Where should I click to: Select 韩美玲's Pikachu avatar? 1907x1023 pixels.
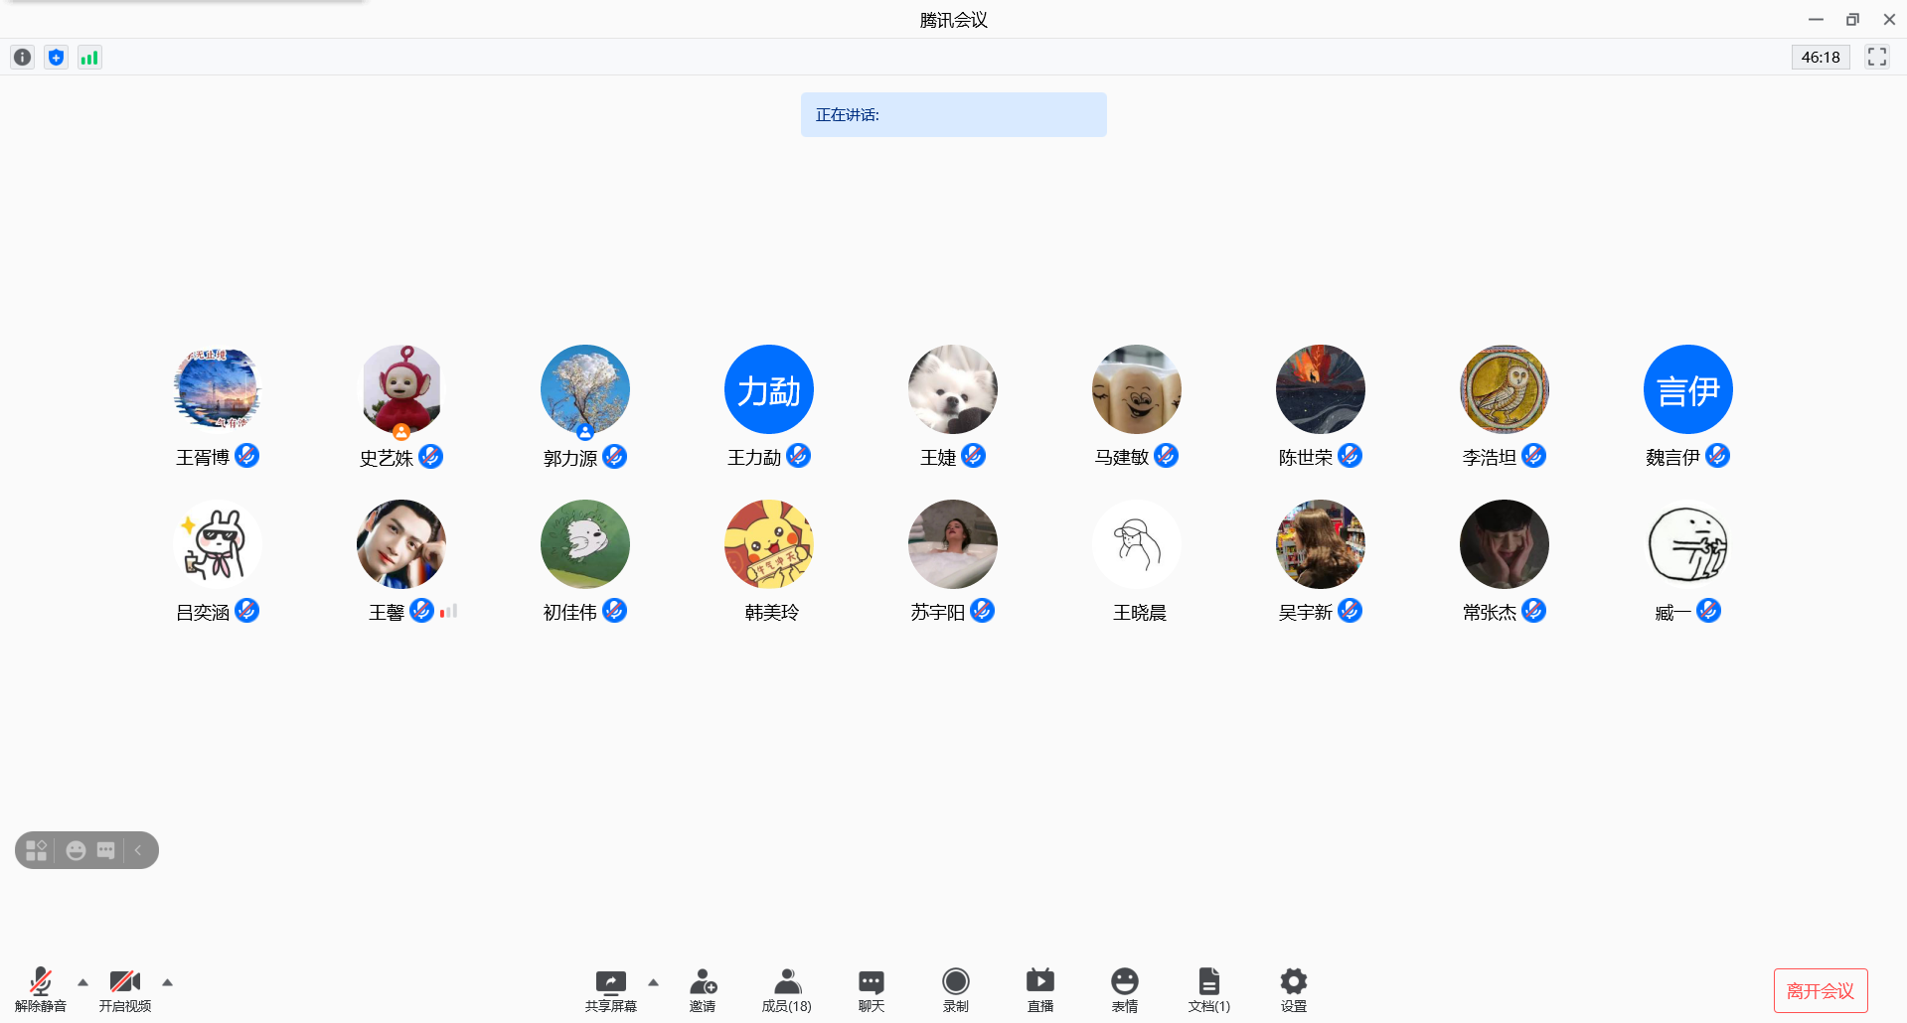point(768,544)
